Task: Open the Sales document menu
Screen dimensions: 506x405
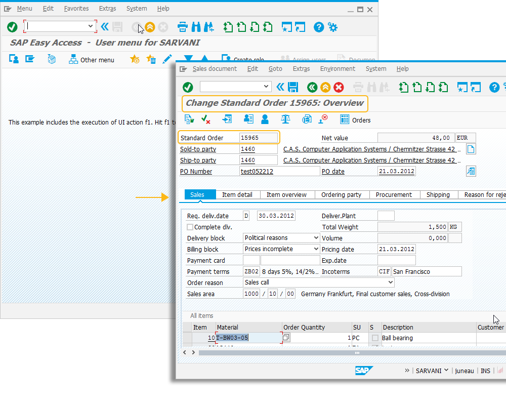Action: pos(215,68)
